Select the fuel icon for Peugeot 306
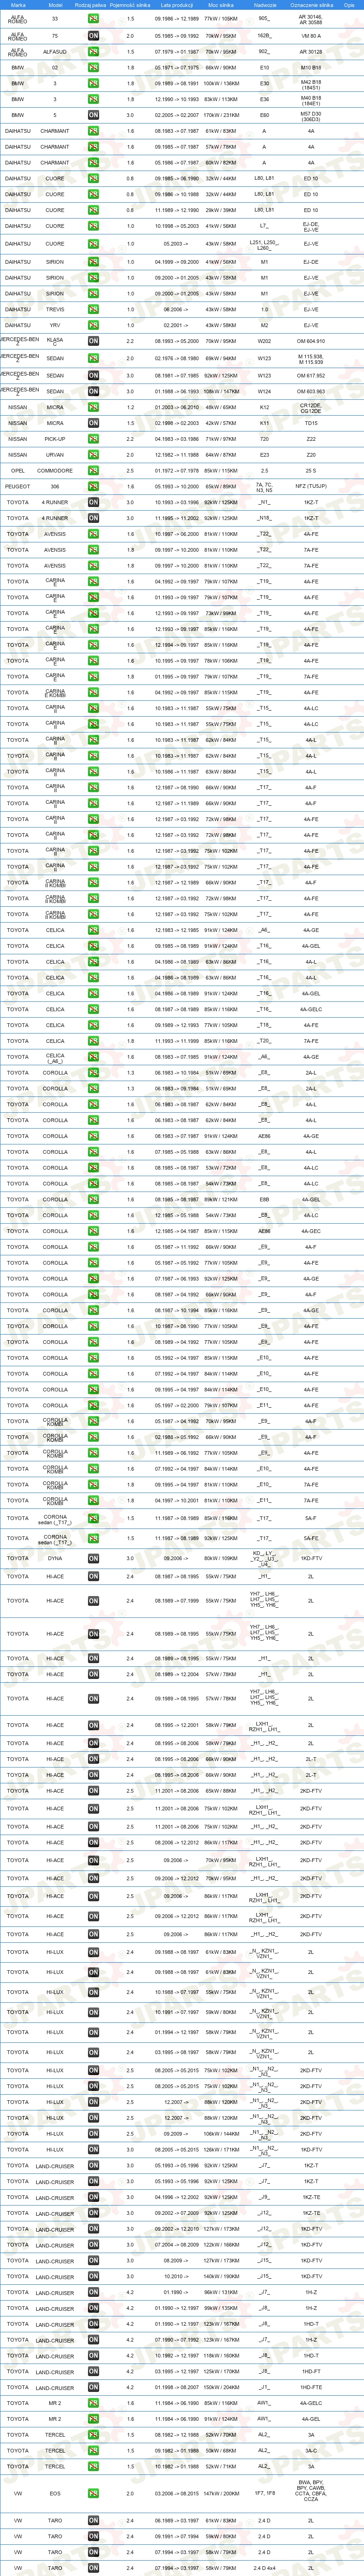The width and height of the screenshot is (364, 2576). 93,486
